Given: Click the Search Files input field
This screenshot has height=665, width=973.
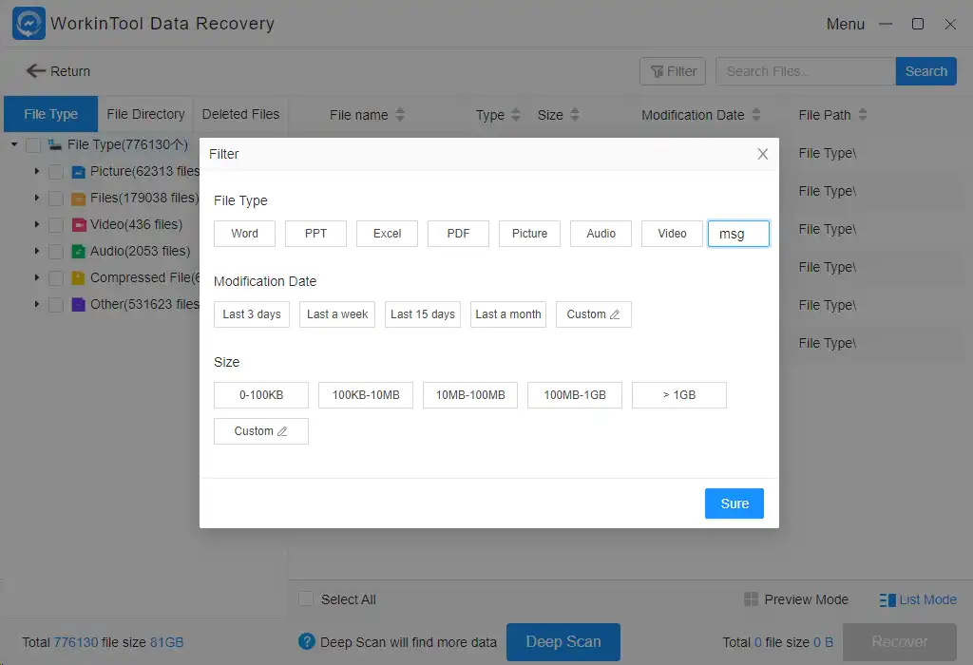Looking at the screenshot, I should point(806,71).
